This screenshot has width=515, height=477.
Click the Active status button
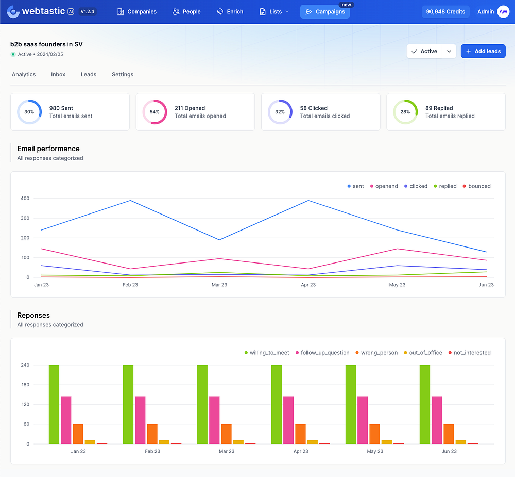coord(424,52)
